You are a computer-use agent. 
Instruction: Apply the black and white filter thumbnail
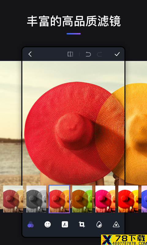[x=36, y=199]
